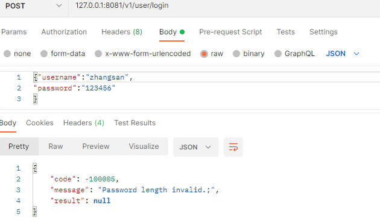Choose x-www-form-urlencoded body type
This screenshot has height=223, width=380.
coord(98,54)
